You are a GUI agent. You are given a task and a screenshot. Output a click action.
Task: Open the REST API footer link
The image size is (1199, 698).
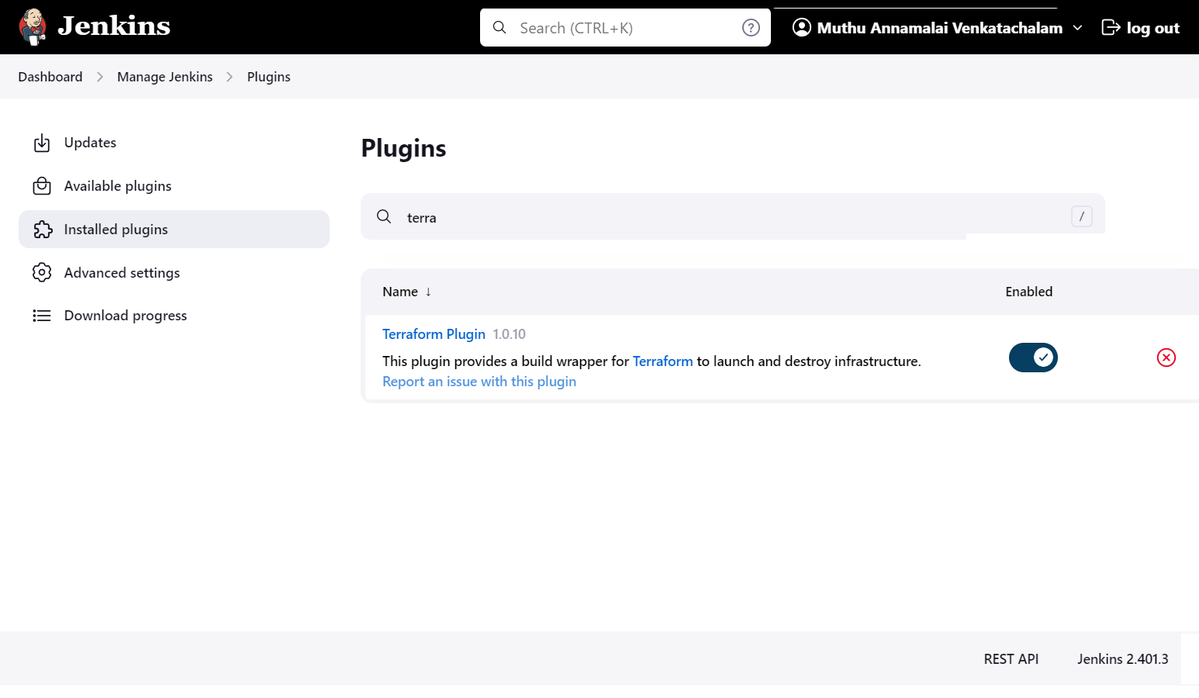(1011, 659)
